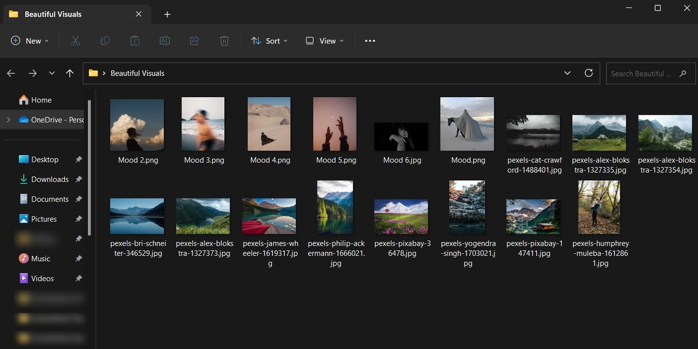Select the Rename icon in the toolbar
Viewport: 698px width, 349px height.
coord(164,40)
